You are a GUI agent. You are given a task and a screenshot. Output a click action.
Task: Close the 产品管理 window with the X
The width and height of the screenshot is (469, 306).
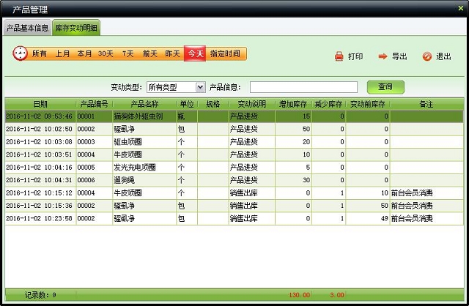pos(459,8)
